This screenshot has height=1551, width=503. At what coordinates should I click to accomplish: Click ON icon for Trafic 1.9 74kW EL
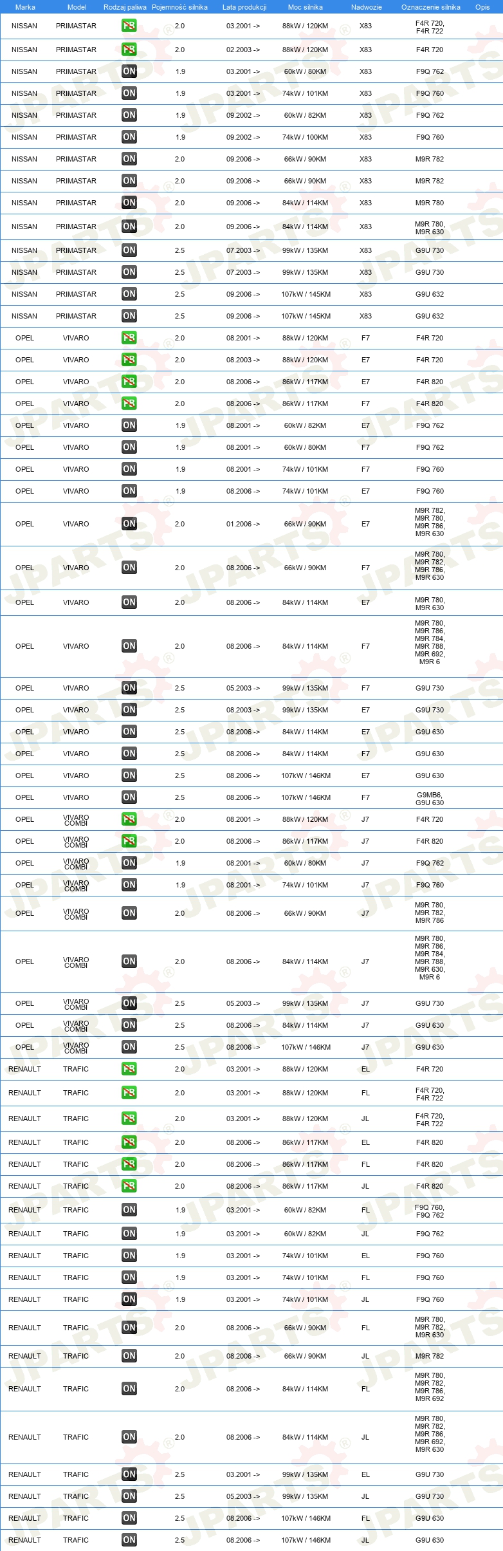click(129, 1256)
